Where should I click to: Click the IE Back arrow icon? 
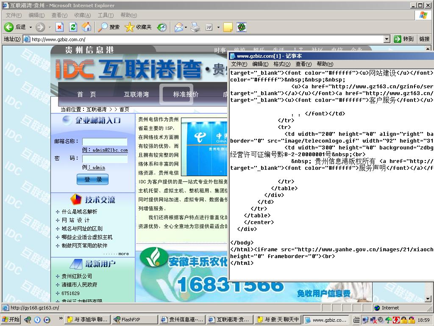pyautogui.click(x=9, y=27)
